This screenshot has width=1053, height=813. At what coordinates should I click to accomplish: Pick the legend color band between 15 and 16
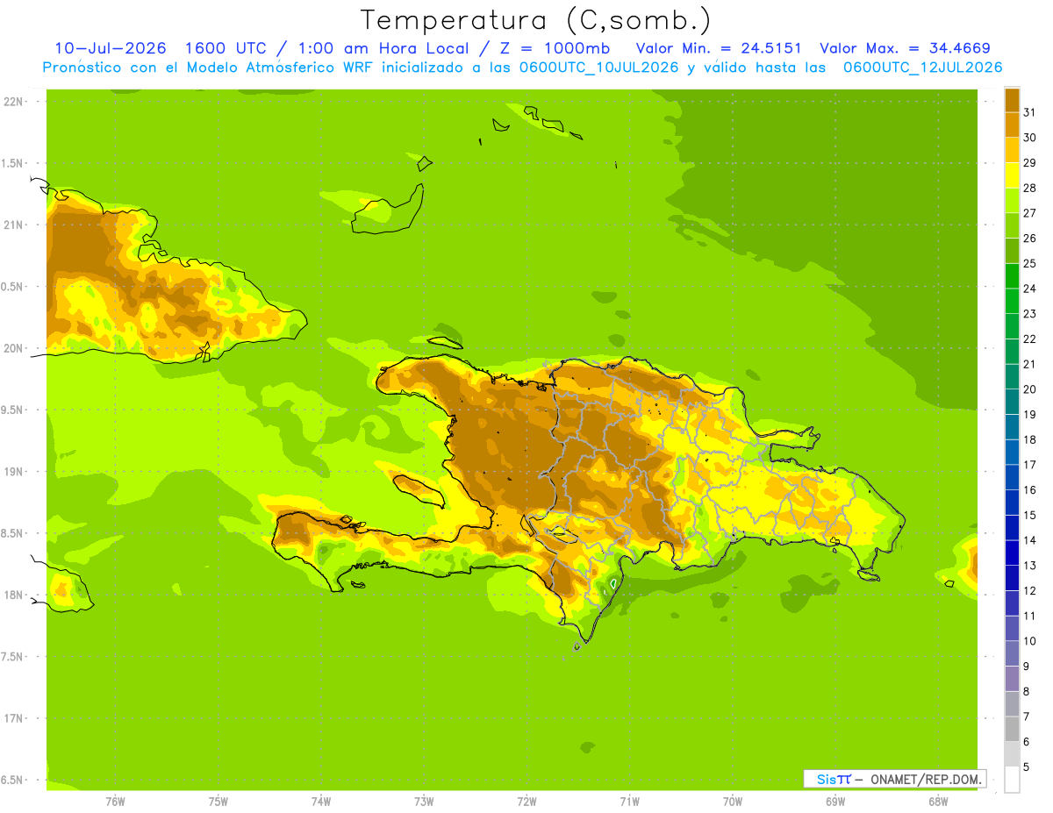(1012, 503)
